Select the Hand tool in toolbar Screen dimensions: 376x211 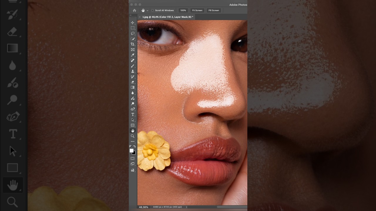[x=132, y=131]
